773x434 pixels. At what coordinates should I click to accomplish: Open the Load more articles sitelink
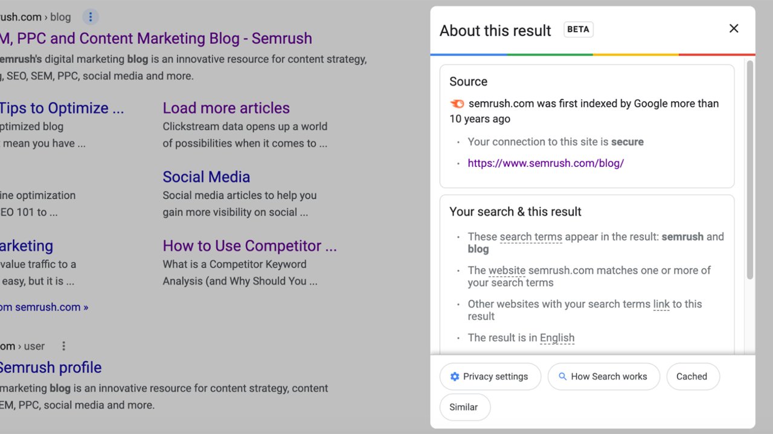[x=226, y=108]
